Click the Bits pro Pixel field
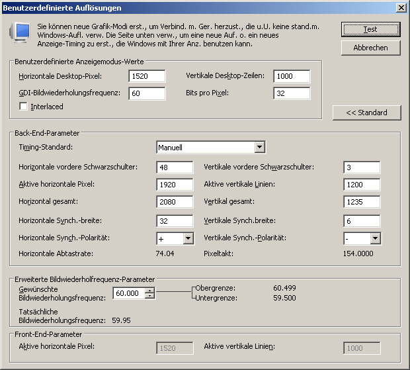 [291, 93]
